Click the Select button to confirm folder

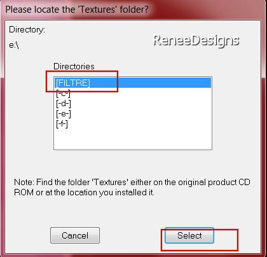(x=189, y=235)
